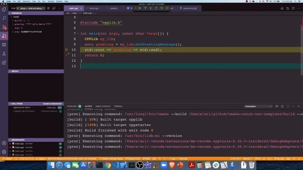
Task: Click the open preview icon in editor actions
Action: (x=288, y=8)
